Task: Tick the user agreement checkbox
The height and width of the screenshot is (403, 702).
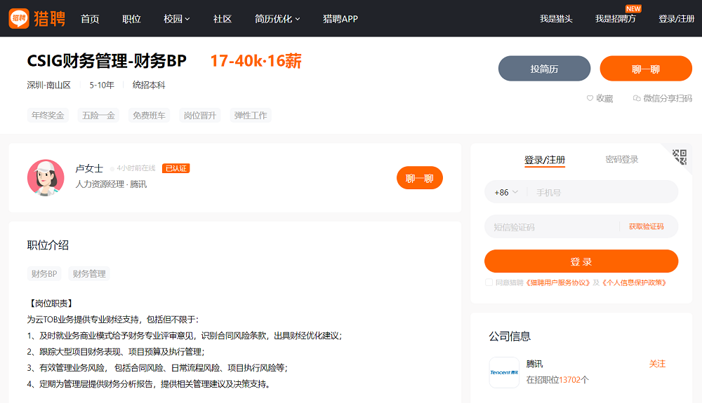Action: pyautogui.click(x=489, y=282)
